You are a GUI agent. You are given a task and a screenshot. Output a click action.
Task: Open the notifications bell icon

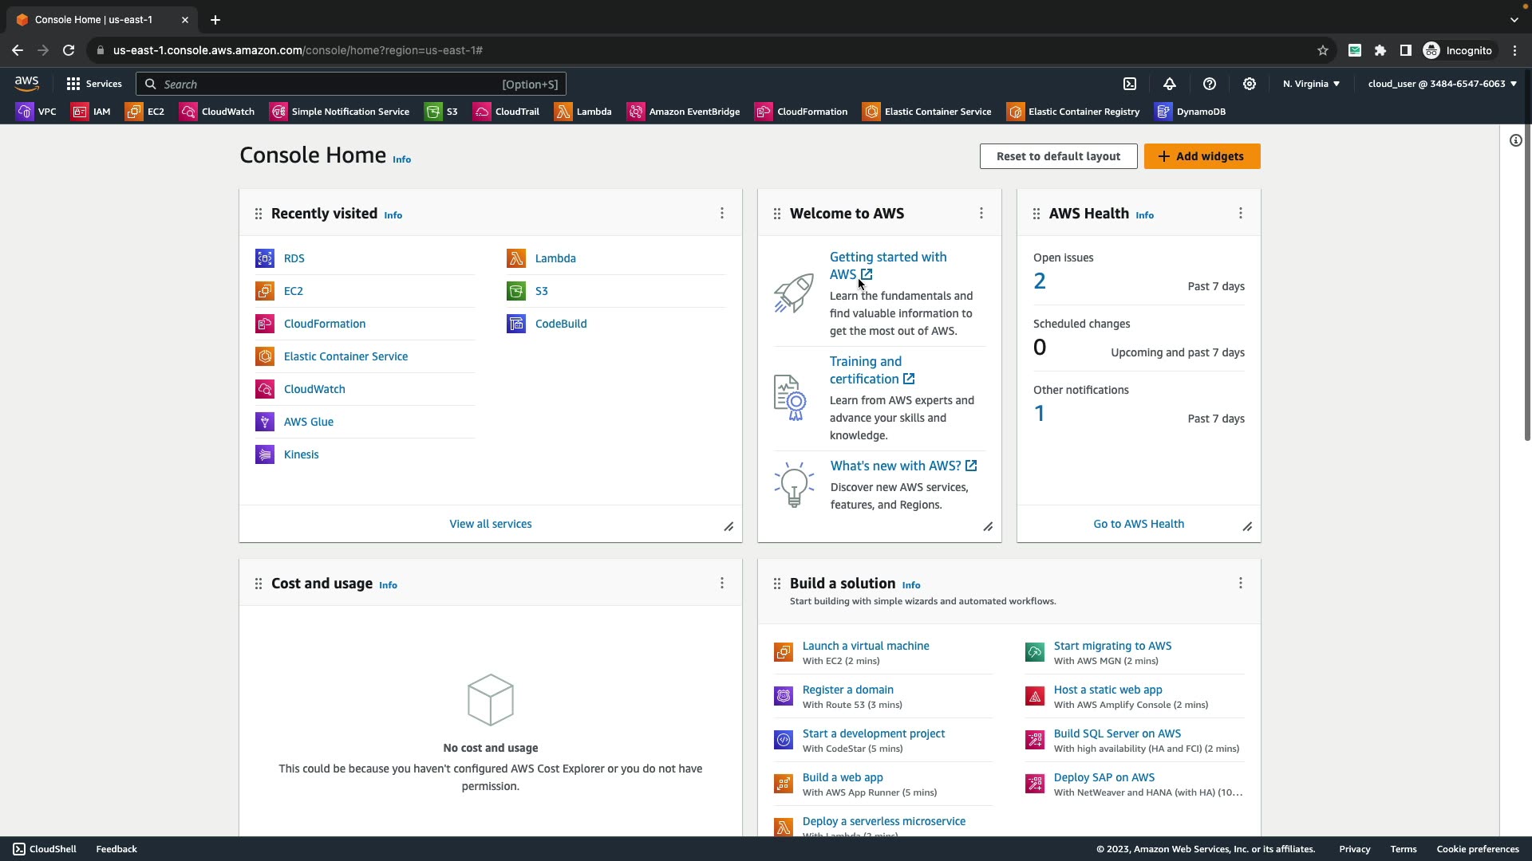coord(1170,84)
